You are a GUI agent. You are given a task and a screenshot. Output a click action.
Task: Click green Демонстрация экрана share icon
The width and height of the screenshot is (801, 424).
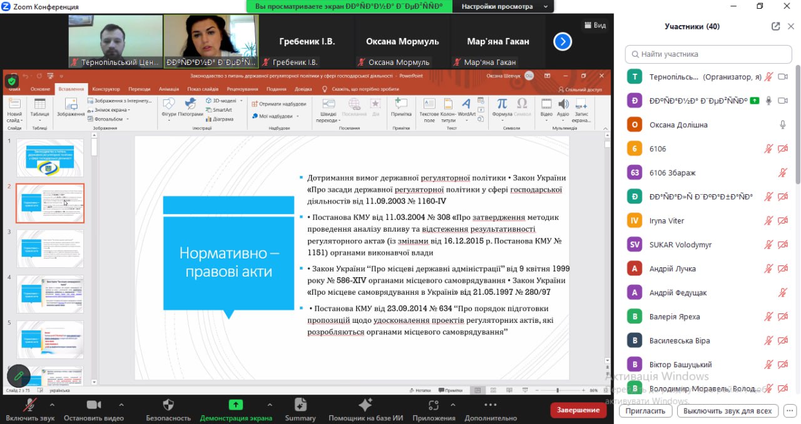pyautogui.click(x=236, y=405)
